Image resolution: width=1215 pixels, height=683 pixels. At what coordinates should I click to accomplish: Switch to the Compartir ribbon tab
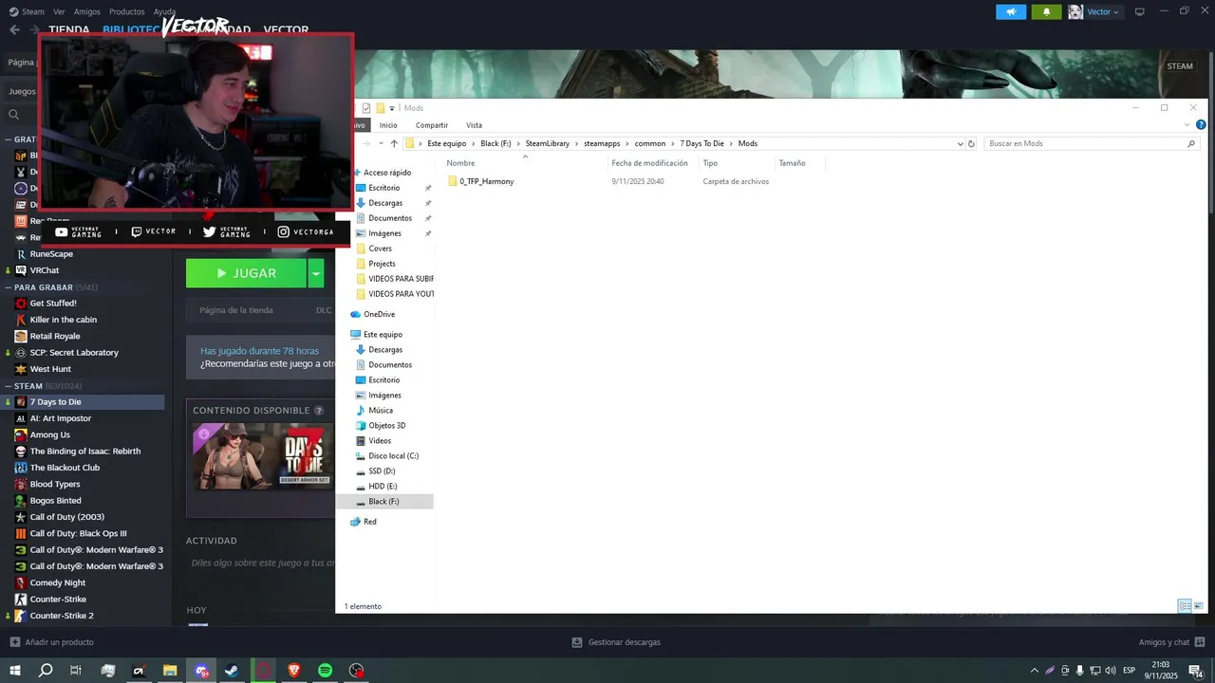coord(432,125)
